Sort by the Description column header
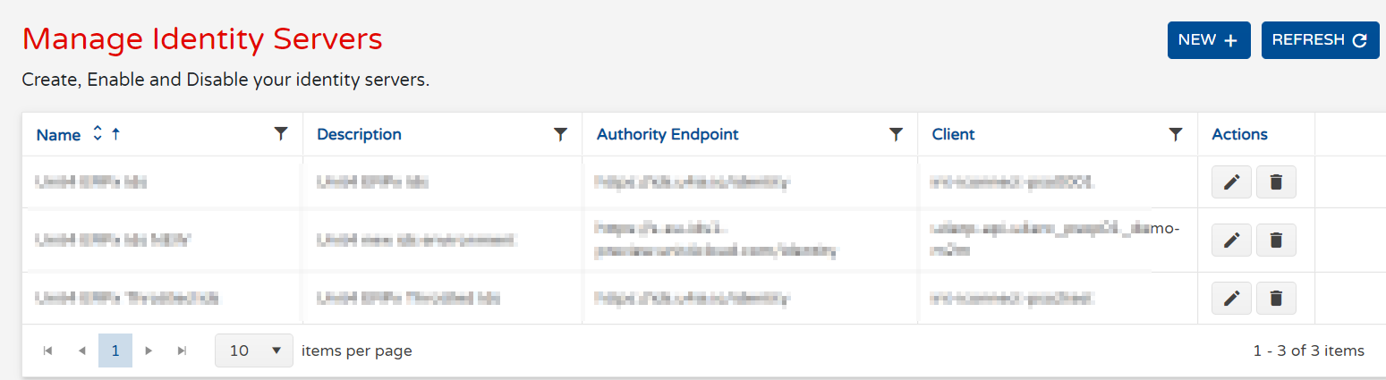The width and height of the screenshot is (1386, 380). [x=359, y=135]
